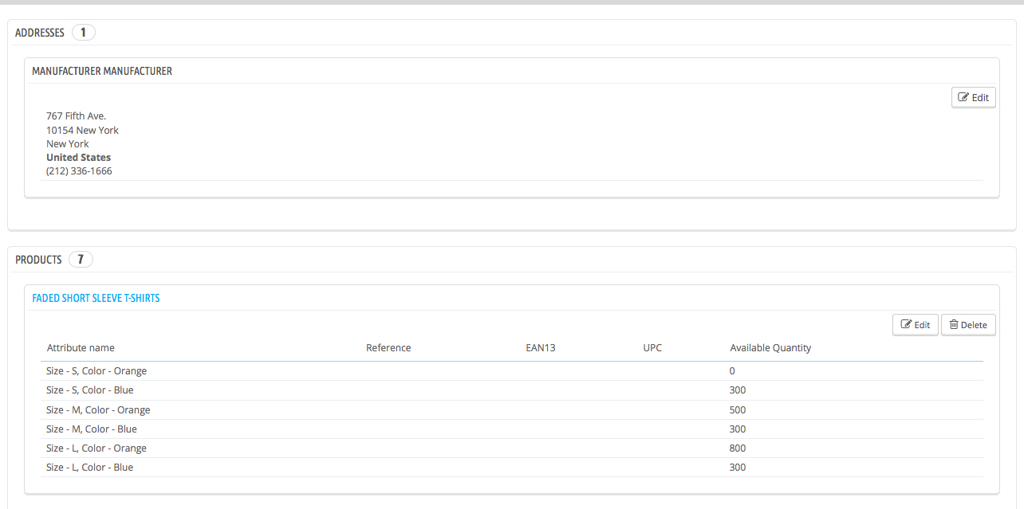The height and width of the screenshot is (509, 1024).
Task: Edit the Faded Short Sleeve T-shirts product
Action: click(915, 324)
